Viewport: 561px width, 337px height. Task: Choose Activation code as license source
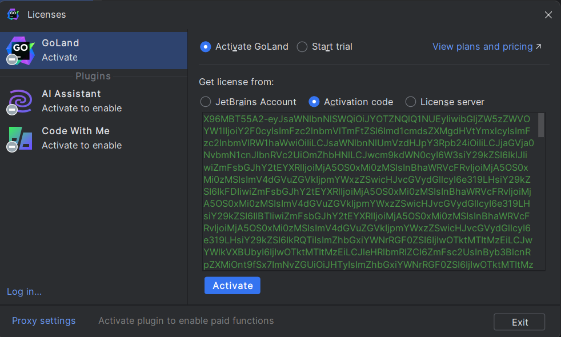[x=314, y=102]
